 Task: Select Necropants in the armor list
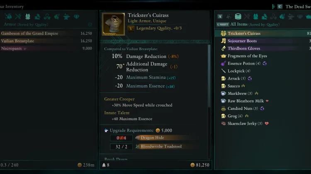click(47, 48)
